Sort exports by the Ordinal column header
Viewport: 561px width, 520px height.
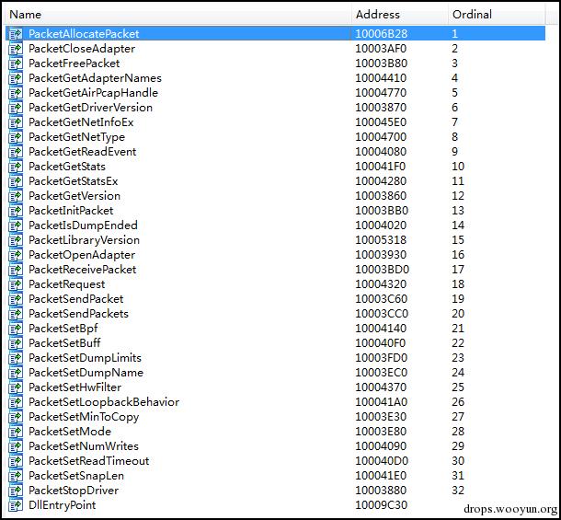(497, 15)
